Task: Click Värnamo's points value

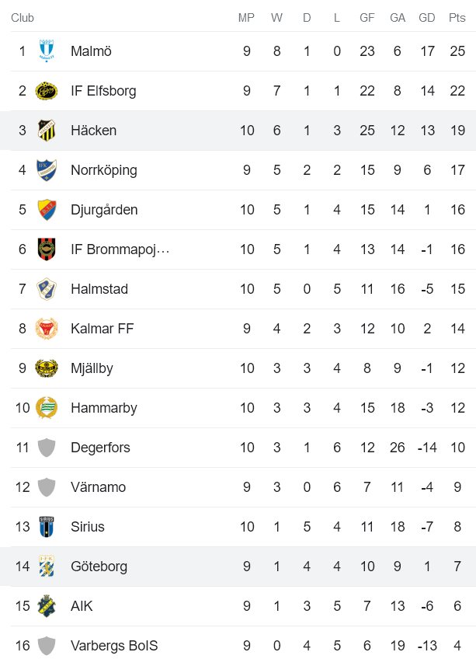Action: [x=457, y=486]
